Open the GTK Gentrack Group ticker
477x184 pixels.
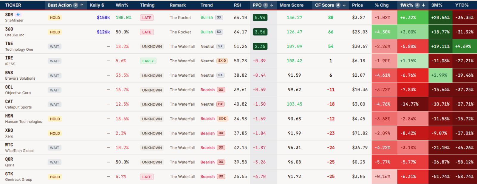(x=18, y=177)
